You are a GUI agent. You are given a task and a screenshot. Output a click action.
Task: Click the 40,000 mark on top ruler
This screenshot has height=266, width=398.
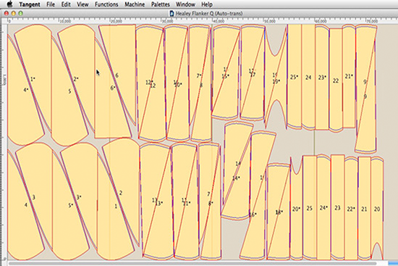click(218, 21)
